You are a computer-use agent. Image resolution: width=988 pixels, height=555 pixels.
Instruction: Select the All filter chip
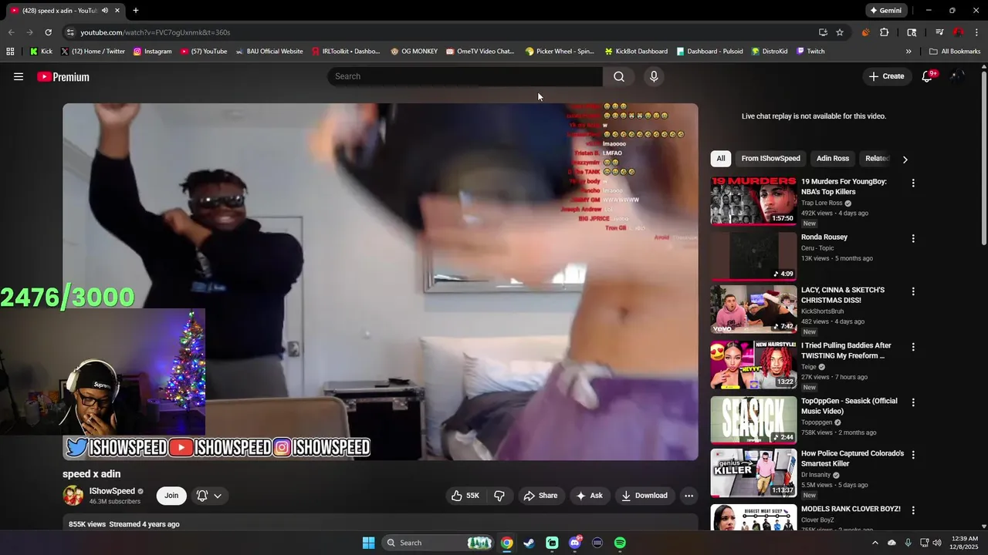click(x=721, y=159)
